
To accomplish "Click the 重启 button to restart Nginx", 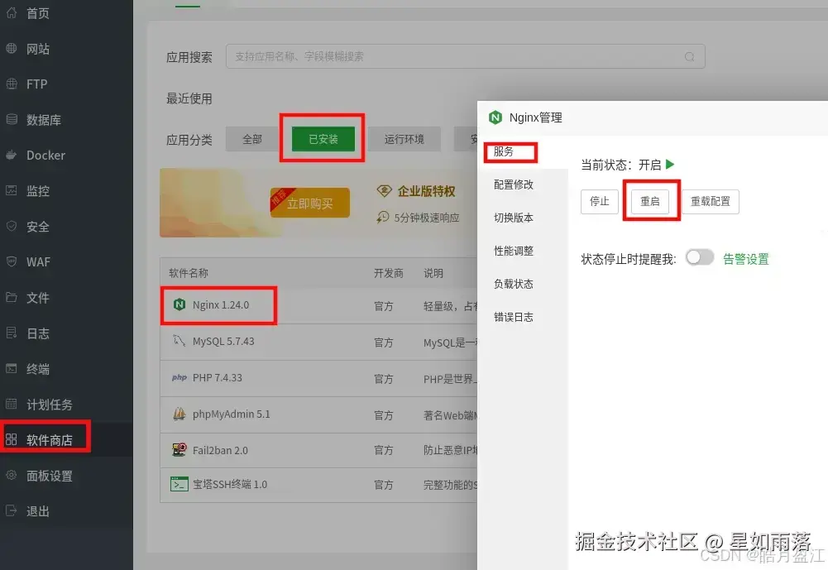I will (651, 201).
